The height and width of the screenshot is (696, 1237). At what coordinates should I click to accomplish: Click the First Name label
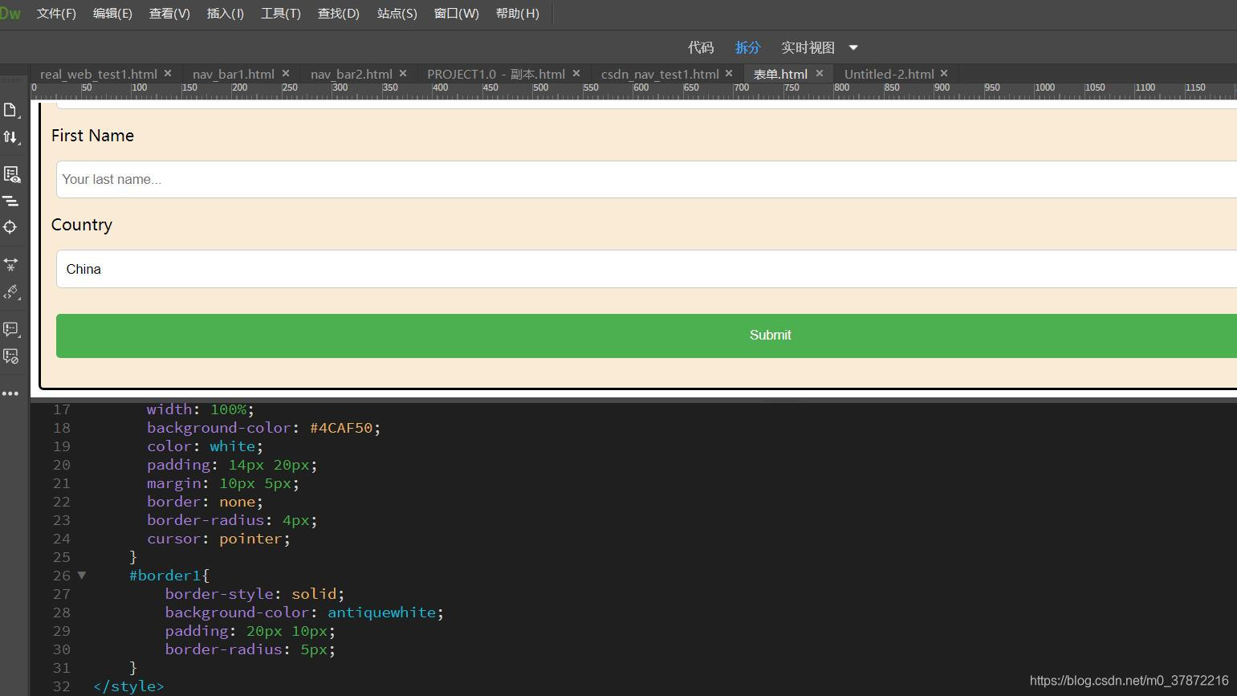(92, 136)
